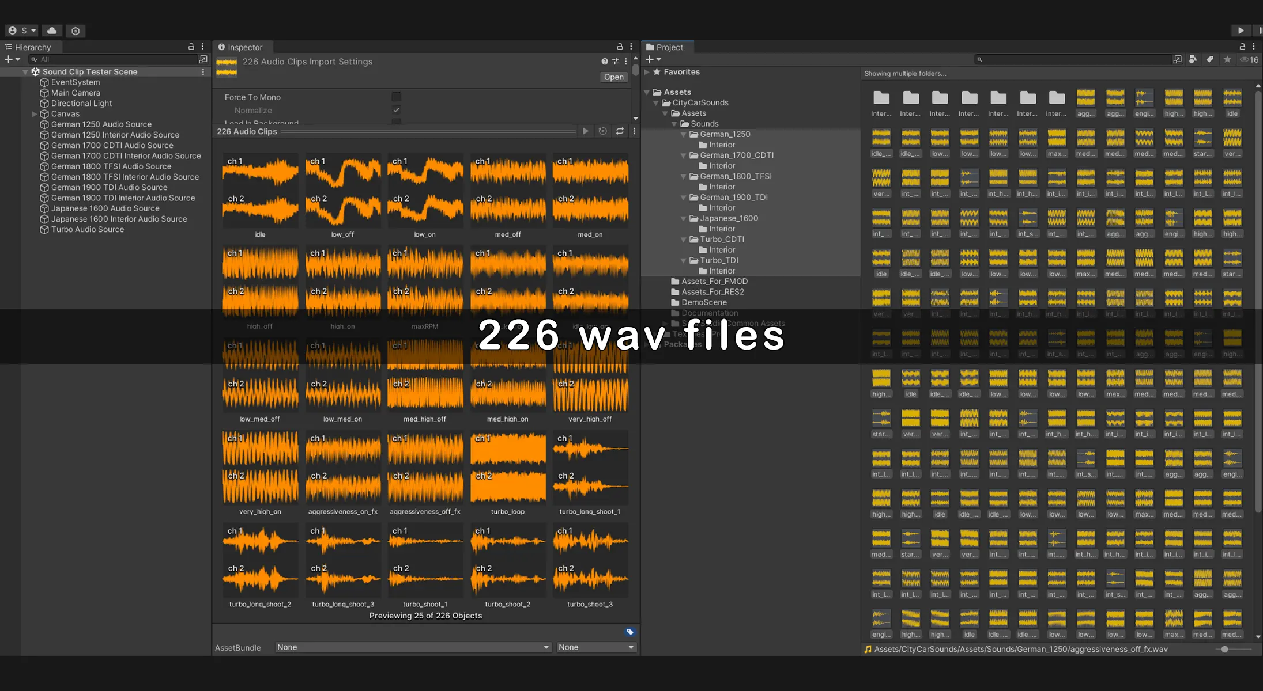
Task: Search by type in Project panel
Action: click(1193, 59)
